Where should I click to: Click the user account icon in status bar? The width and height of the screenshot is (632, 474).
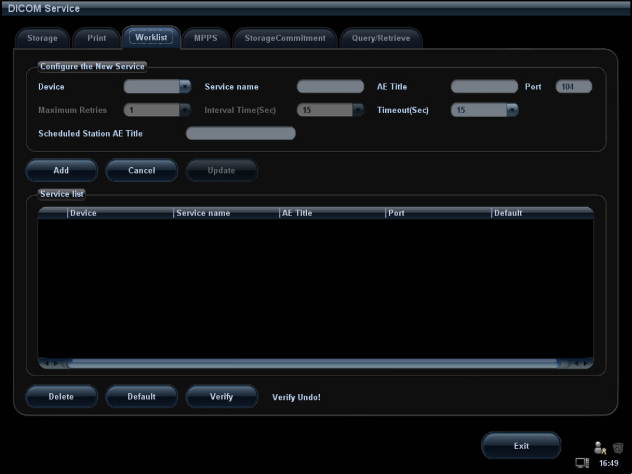click(x=601, y=448)
